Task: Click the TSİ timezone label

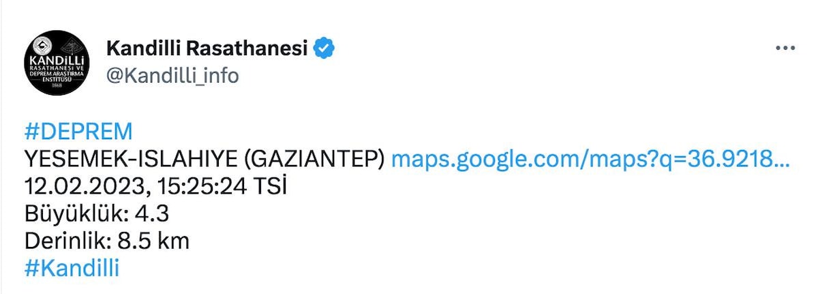Action: point(269,186)
